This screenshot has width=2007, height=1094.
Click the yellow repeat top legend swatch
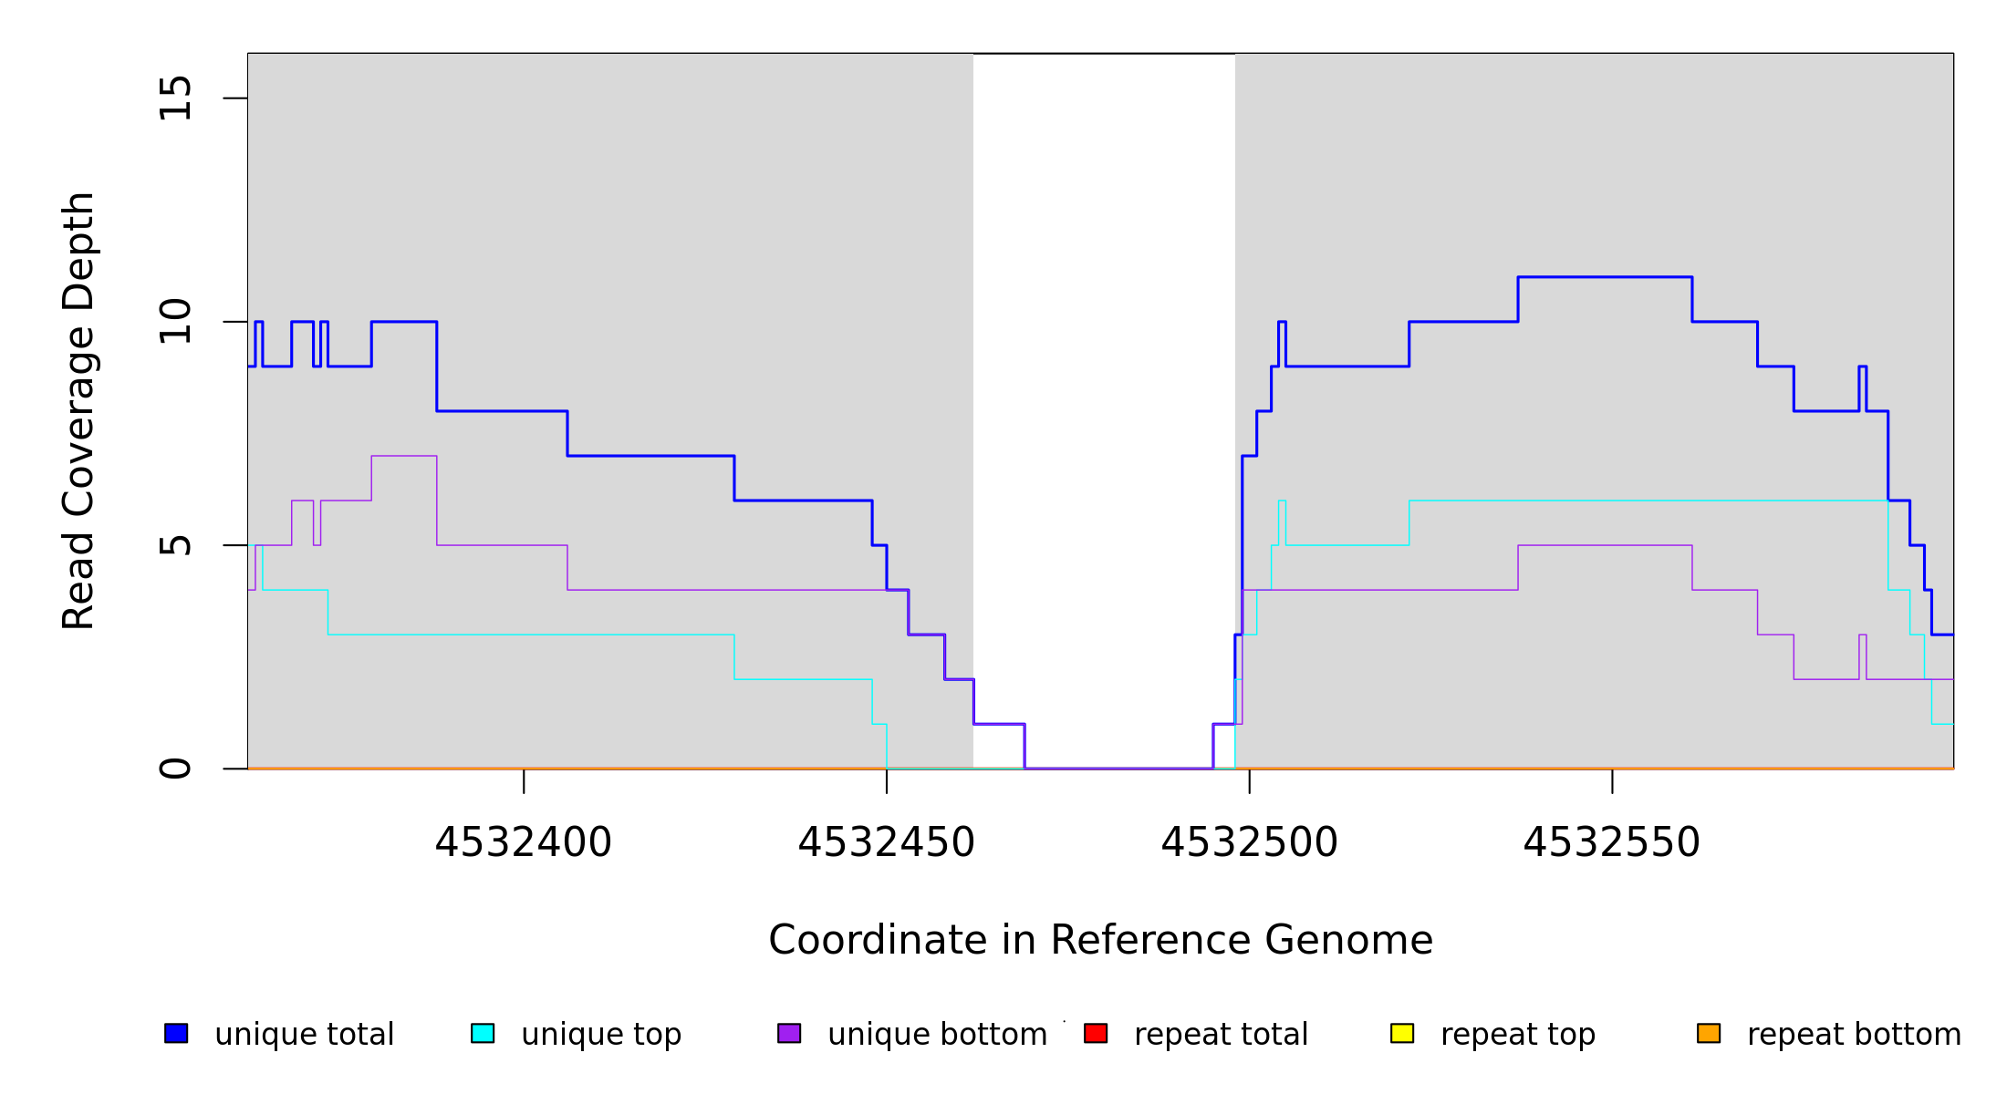click(1402, 1033)
